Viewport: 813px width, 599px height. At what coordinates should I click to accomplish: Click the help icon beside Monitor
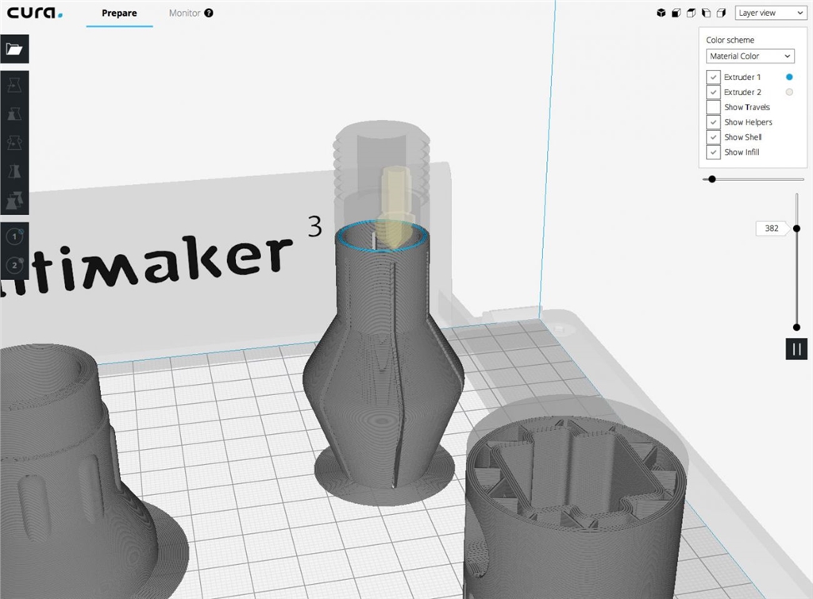(209, 13)
